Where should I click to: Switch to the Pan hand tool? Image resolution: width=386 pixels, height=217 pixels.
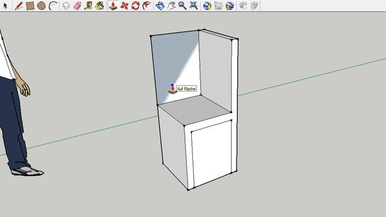[171, 5]
